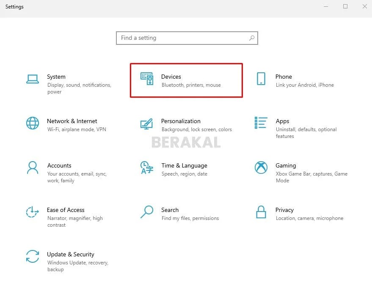The image size is (372, 283).
Task: Click the Update & Security refresh icon
Action: click(x=32, y=257)
